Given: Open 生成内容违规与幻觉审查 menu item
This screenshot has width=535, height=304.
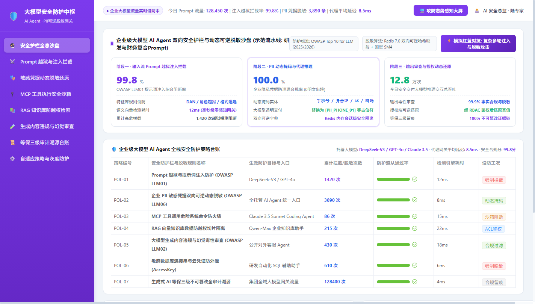Looking at the screenshot, I should click(47, 126).
